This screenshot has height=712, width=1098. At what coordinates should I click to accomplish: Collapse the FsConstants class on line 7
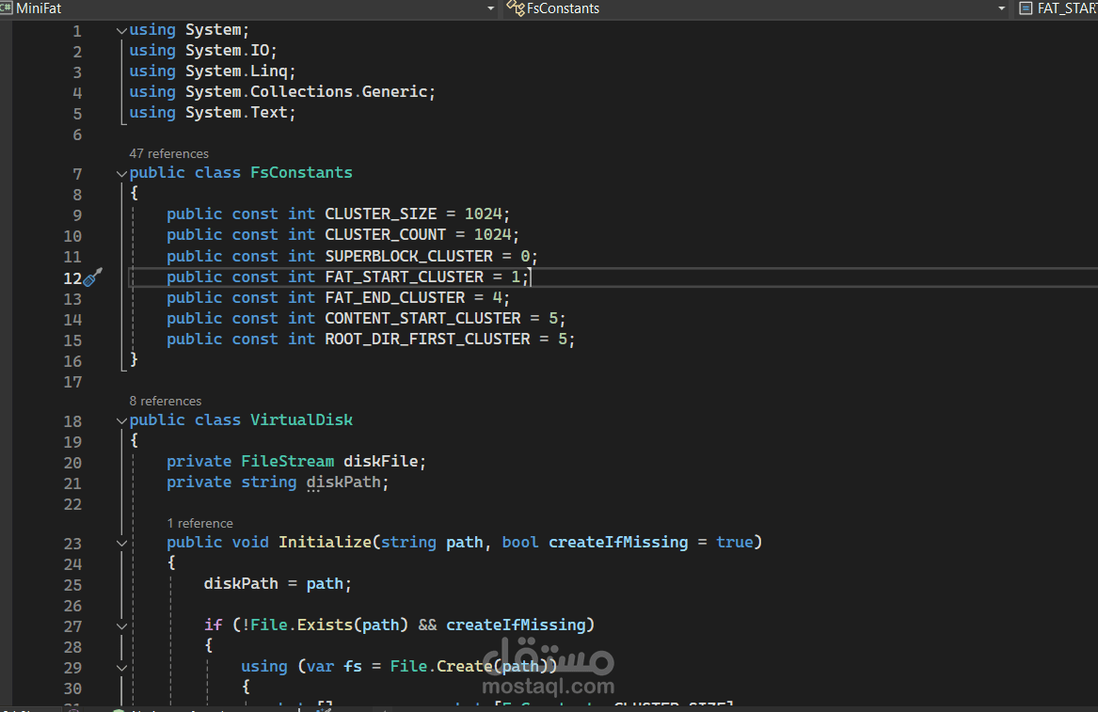coord(121,173)
